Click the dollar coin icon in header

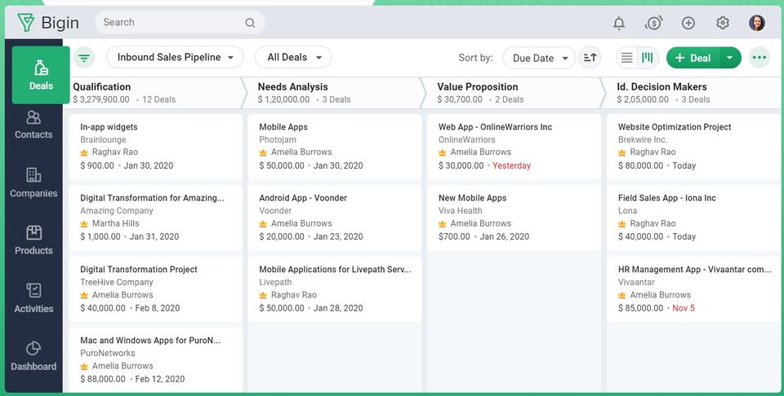click(653, 23)
